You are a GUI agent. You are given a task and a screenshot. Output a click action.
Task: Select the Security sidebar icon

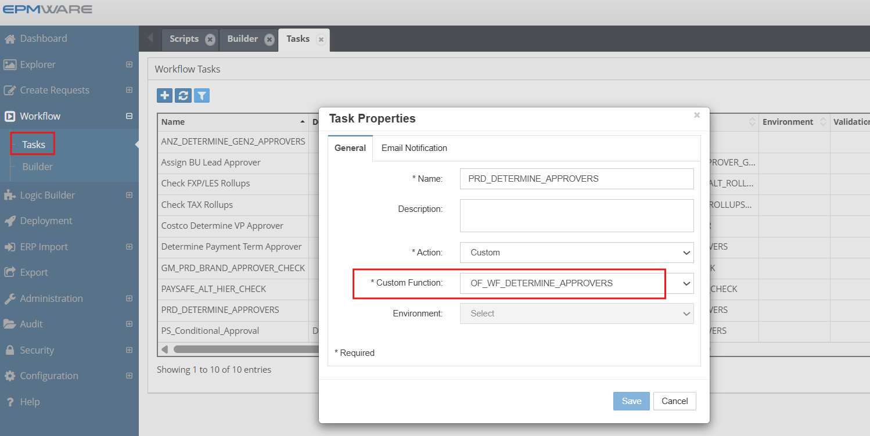13,350
